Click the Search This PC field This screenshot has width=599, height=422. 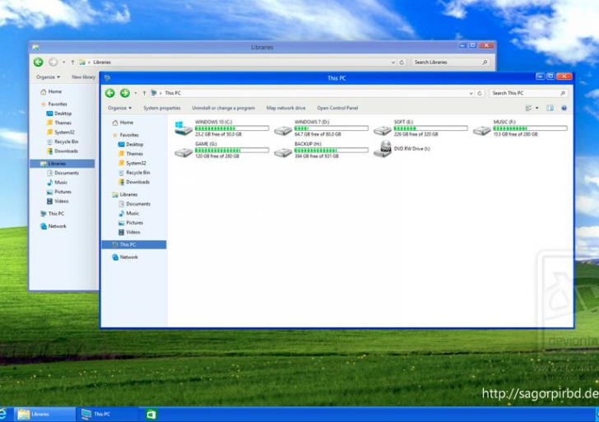point(522,93)
